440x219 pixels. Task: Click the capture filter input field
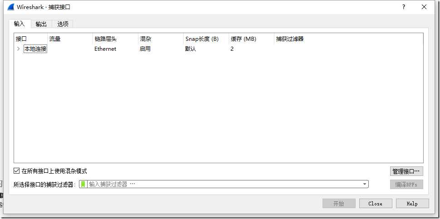225,184
